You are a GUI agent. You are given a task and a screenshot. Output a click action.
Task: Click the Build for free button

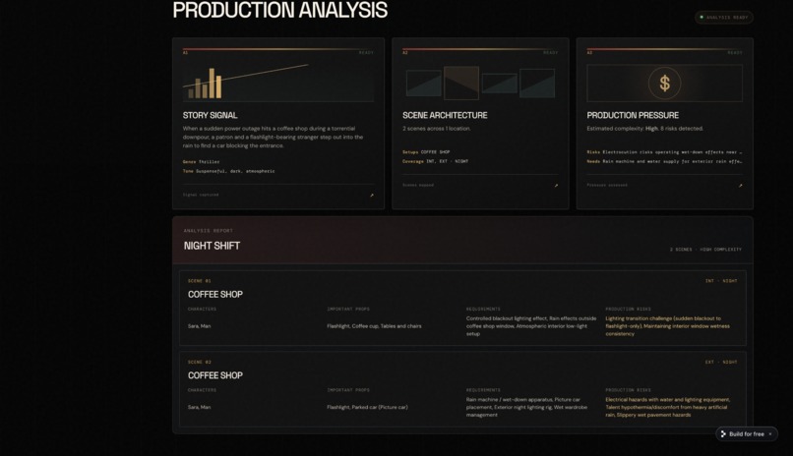pyautogui.click(x=747, y=433)
